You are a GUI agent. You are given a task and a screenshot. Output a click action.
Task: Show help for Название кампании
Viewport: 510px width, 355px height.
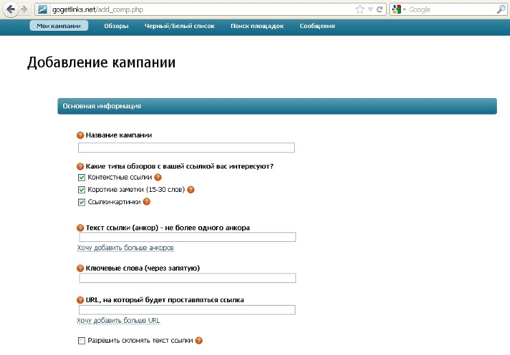[80, 135]
